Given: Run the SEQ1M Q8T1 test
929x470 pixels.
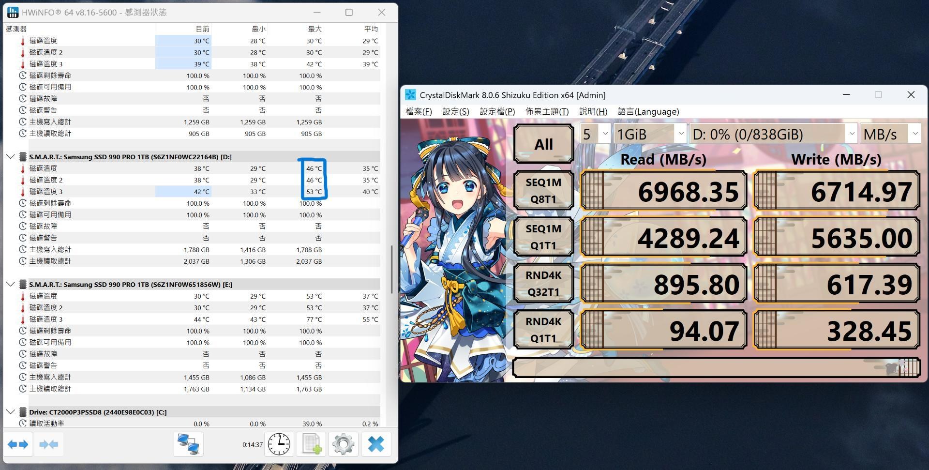Looking at the screenshot, I should (544, 190).
